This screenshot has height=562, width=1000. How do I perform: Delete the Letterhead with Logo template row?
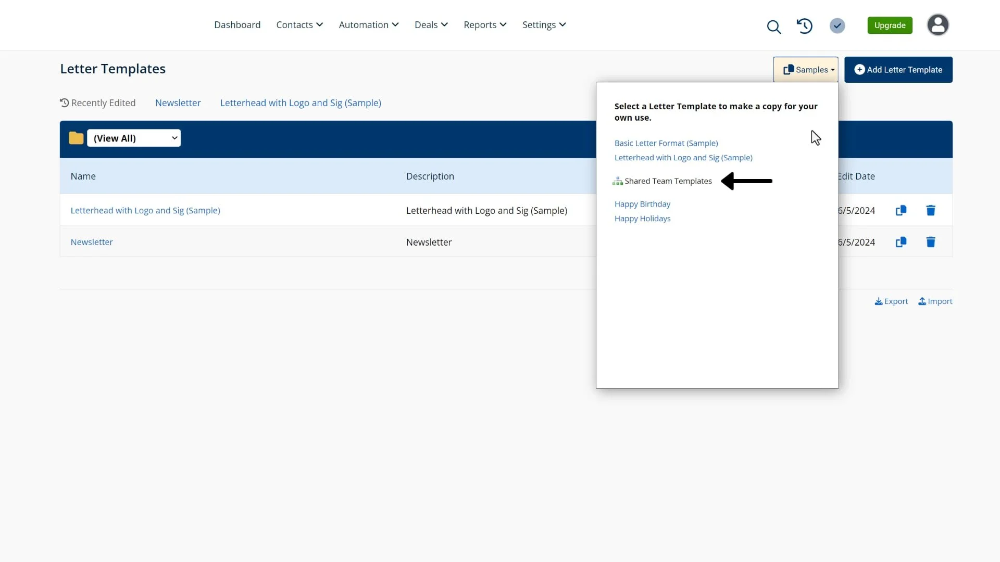931,210
